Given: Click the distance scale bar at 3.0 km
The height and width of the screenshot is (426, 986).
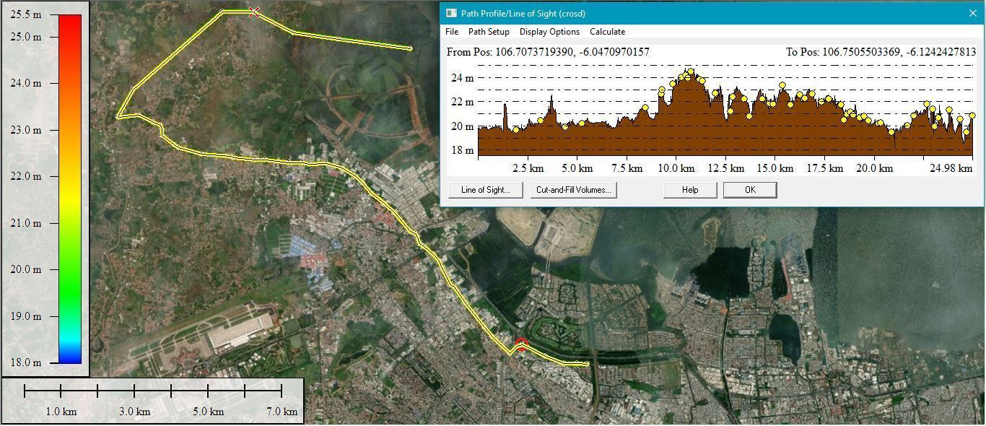Looking at the screenshot, I should point(134,391).
